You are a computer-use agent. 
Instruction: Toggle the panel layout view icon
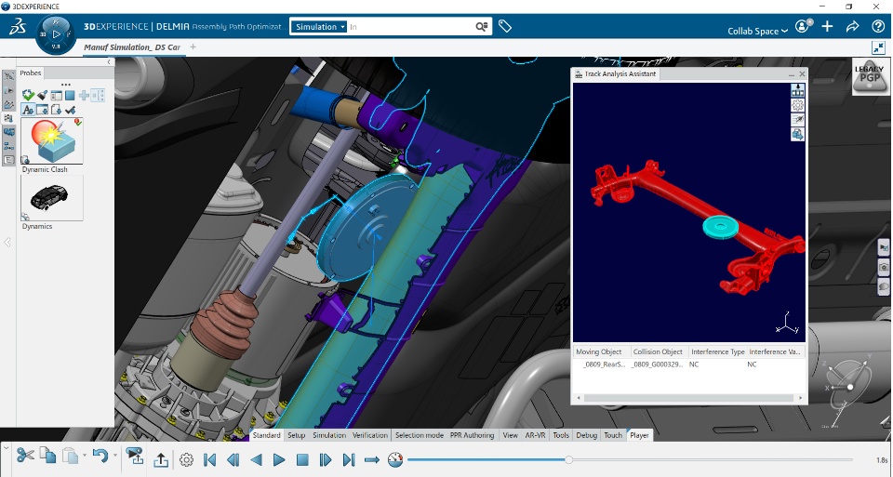pos(57,95)
